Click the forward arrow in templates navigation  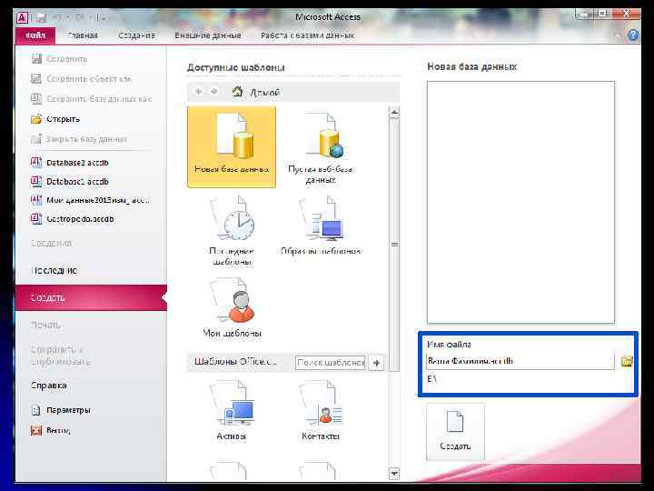(x=214, y=92)
